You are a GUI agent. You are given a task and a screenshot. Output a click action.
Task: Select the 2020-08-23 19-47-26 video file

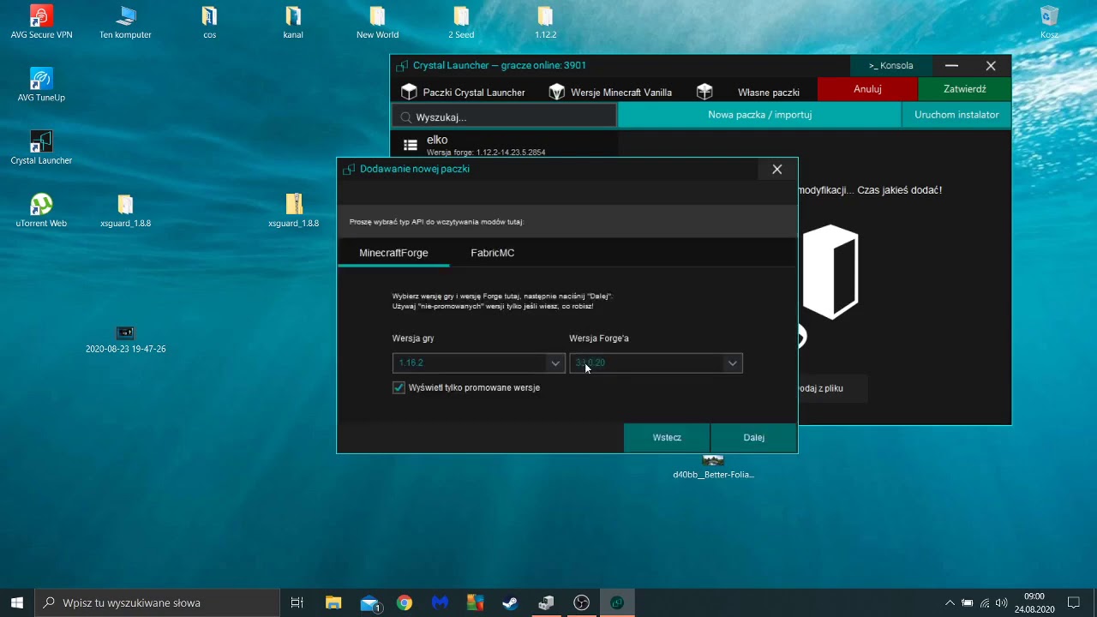(x=125, y=338)
